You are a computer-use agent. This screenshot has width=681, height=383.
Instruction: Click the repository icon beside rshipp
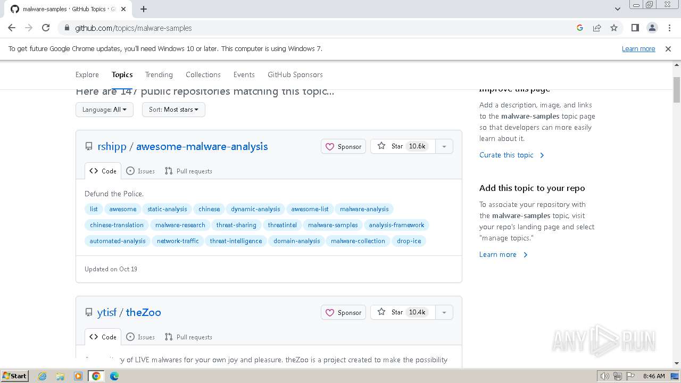(x=89, y=147)
